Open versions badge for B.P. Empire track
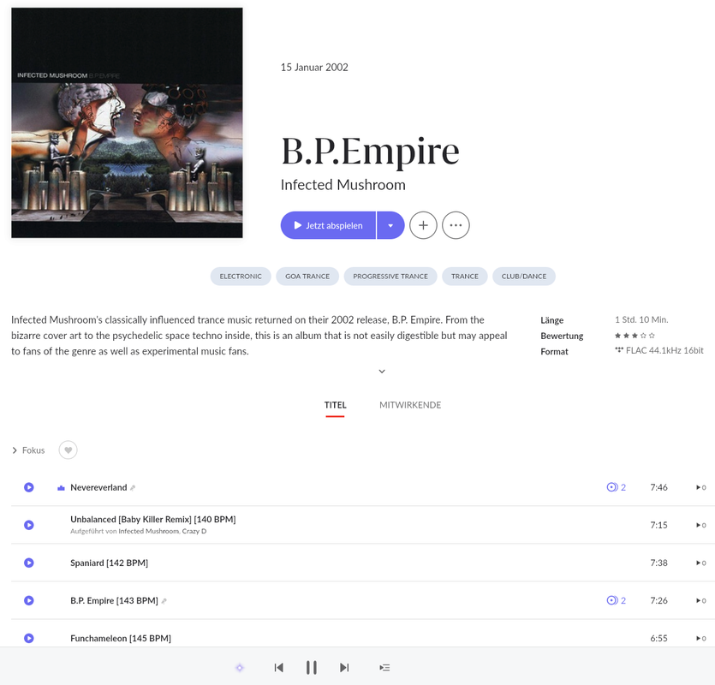The height and width of the screenshot is (685, 715). click(x=616, y=600)
